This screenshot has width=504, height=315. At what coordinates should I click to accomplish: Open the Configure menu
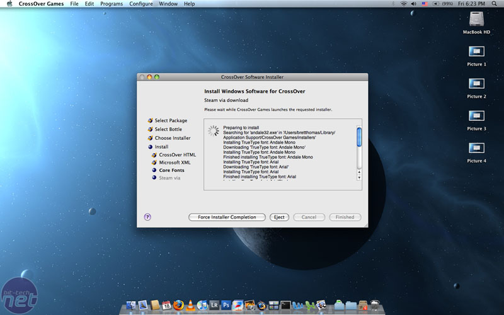click(x=141, y=4)
